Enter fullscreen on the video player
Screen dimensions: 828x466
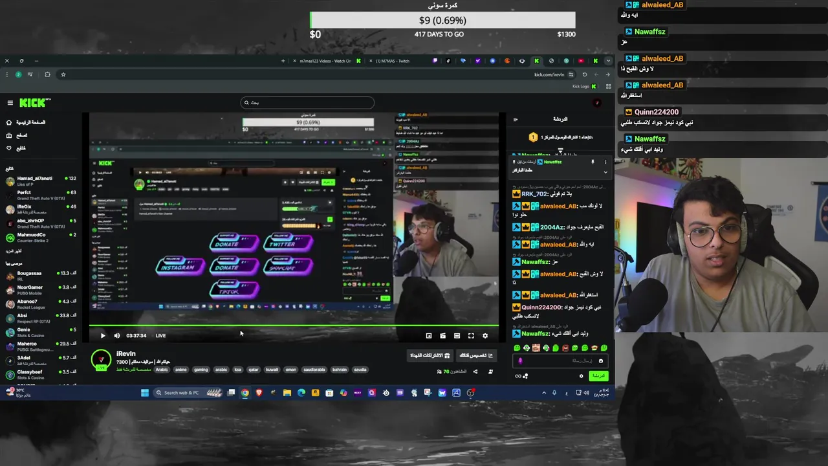[471, 335]
